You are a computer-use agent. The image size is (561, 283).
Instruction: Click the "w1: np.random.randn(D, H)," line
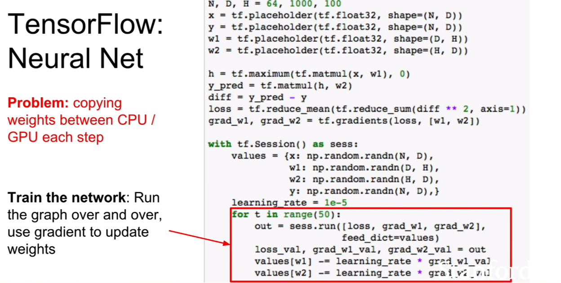(x=364, y=168)
